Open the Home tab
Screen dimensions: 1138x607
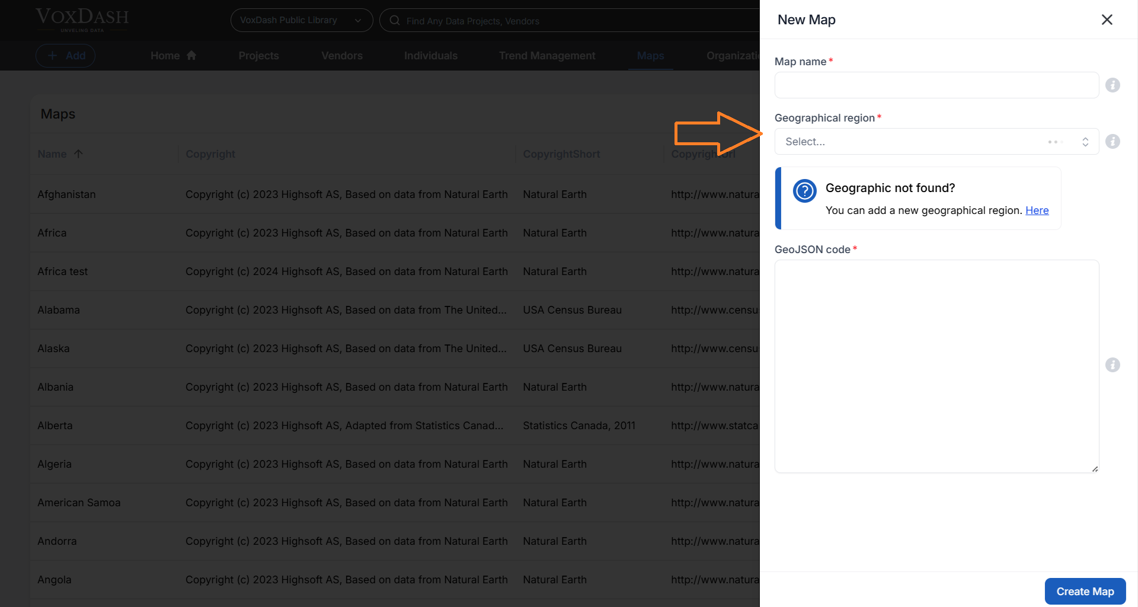[x=173, y=56]
